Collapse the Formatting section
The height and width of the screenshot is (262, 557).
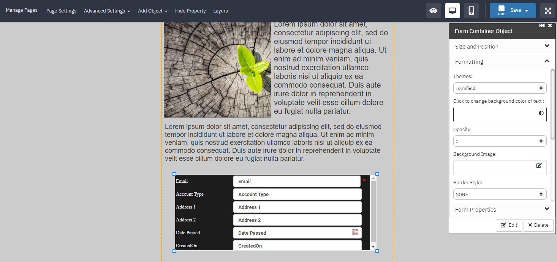click(502, 61)
